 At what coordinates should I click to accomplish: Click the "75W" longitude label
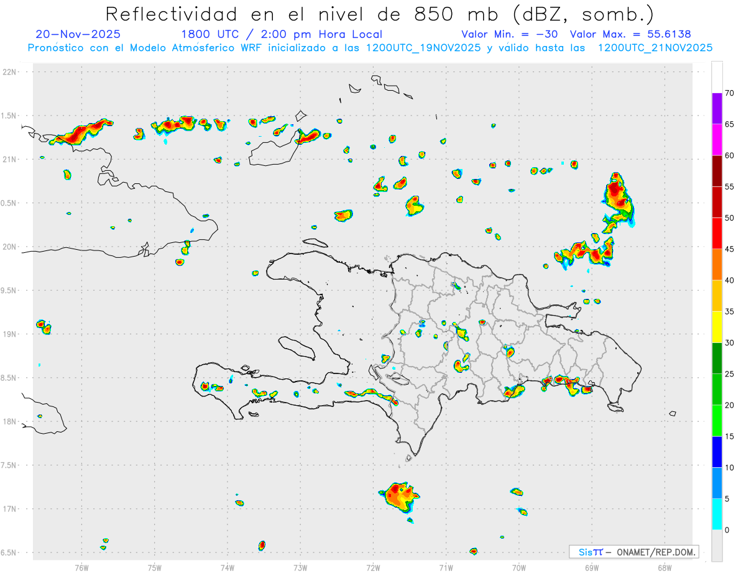pos(155,567)
